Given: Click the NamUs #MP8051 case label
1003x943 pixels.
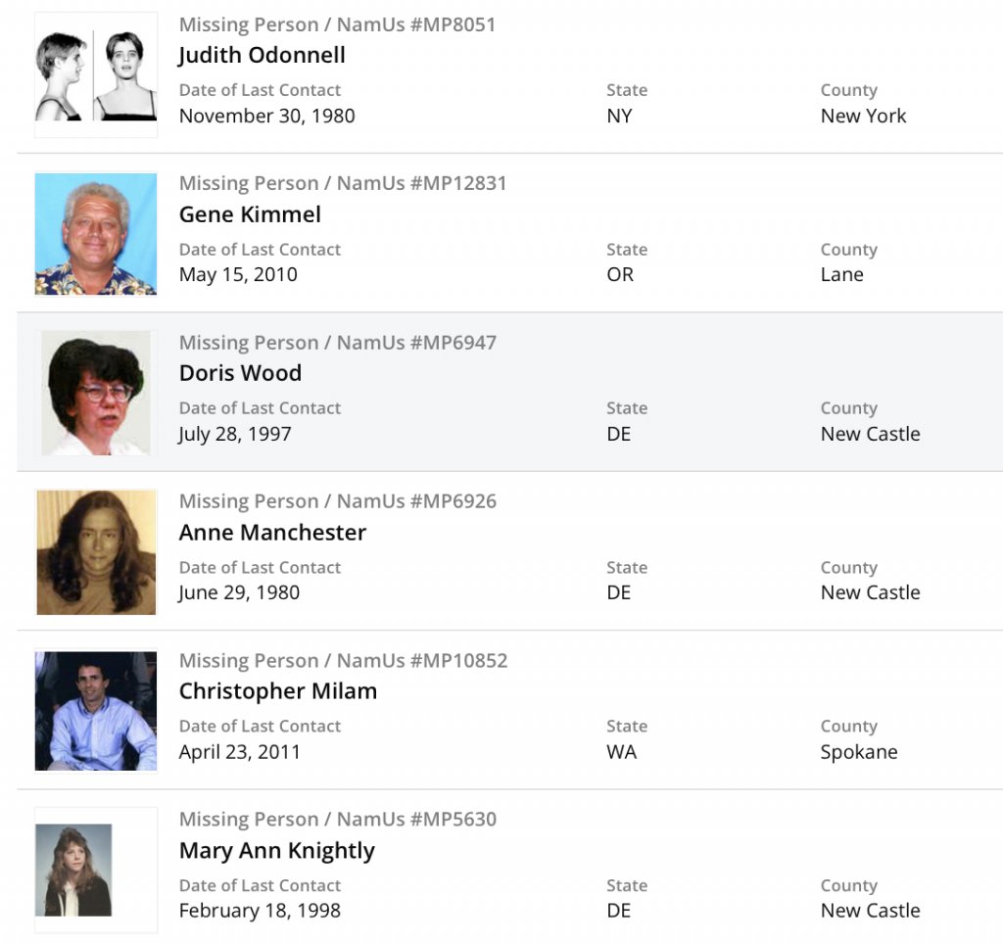Looking at the screenshot, I should coord(337,24).
